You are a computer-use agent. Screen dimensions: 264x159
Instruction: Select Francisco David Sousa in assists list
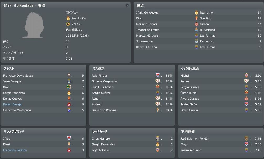(x=18, y=76)
